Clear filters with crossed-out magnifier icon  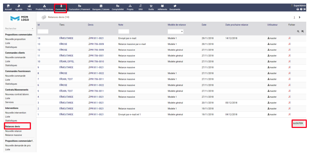coord(303,31)
